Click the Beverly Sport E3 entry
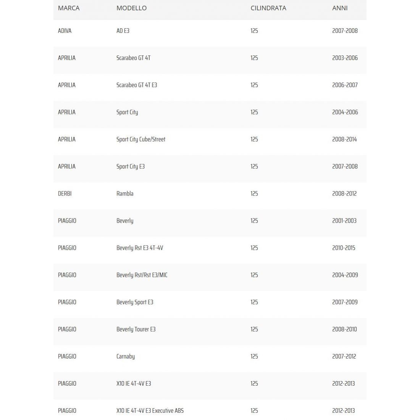420x420 pixels. tap(134, 302)
